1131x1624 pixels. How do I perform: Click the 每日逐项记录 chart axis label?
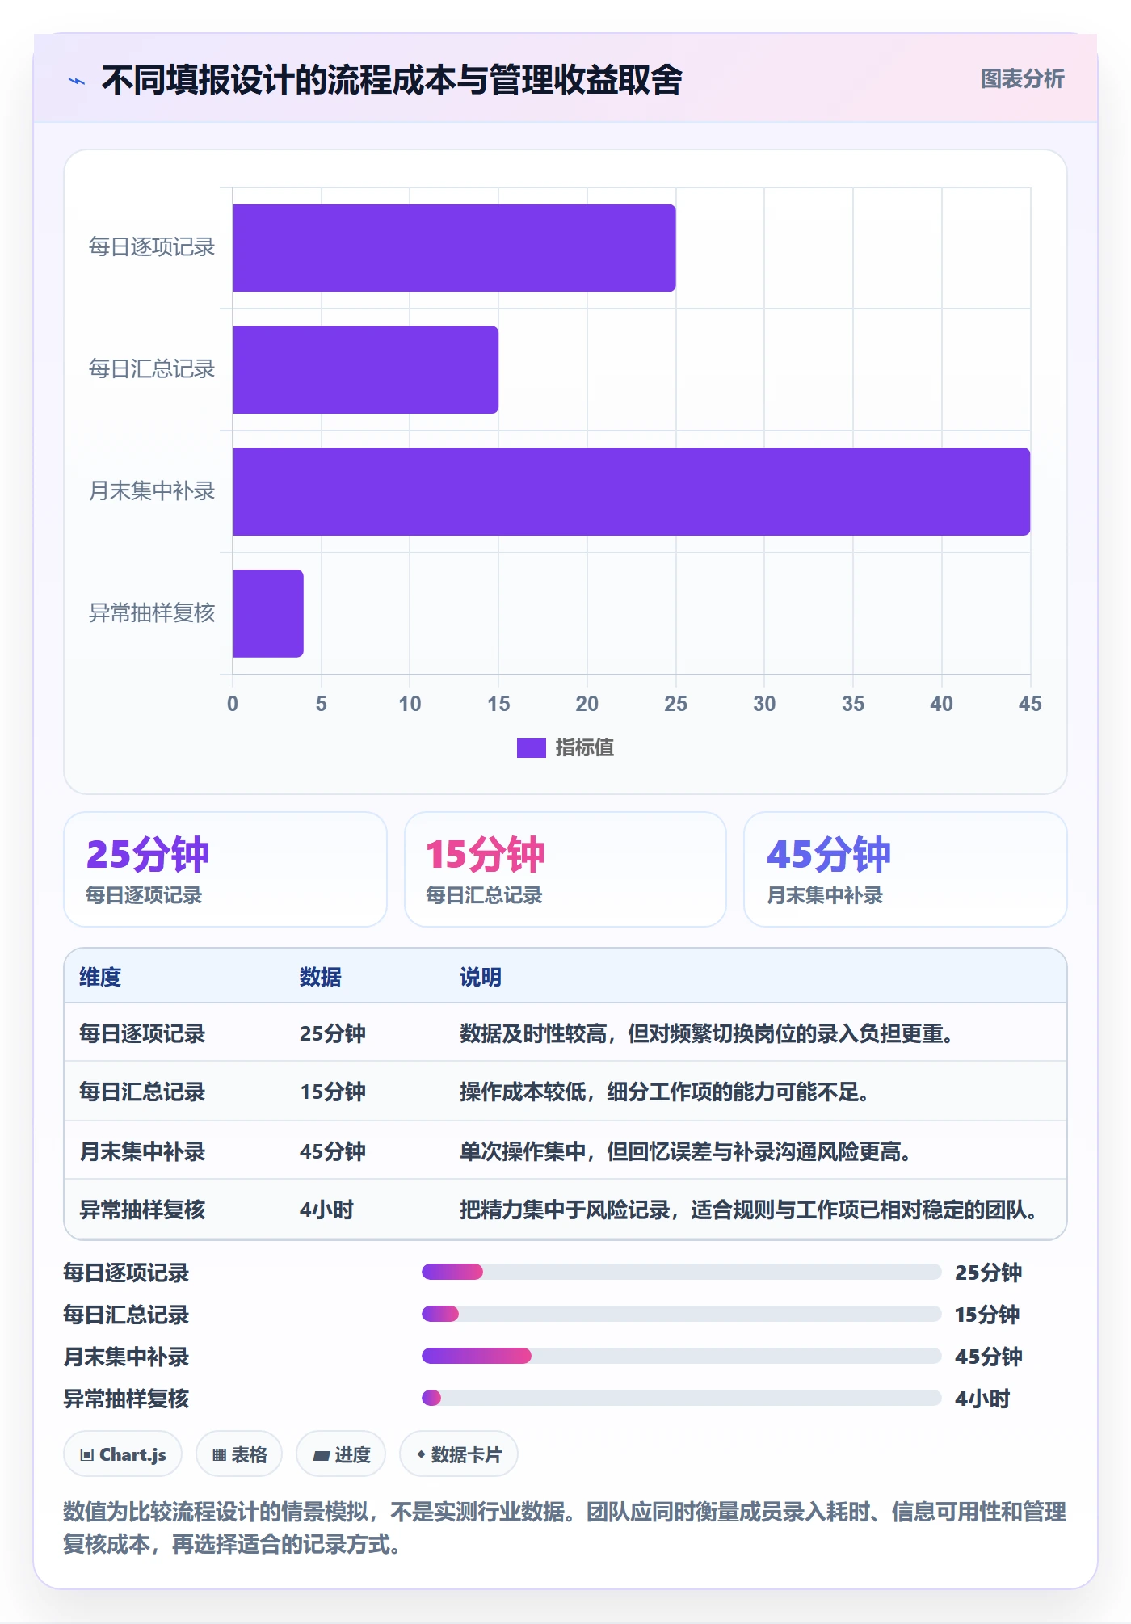[x=152, y=247]
